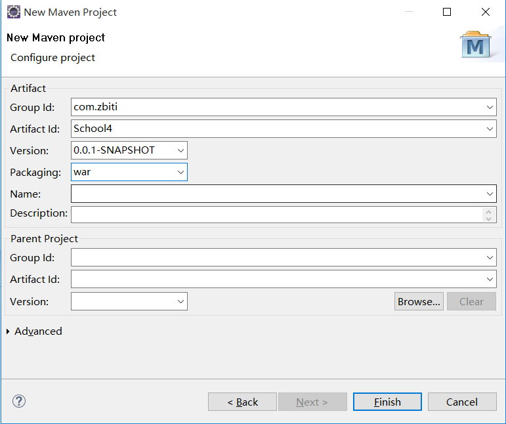Click the Maven wizard banner icon
Image resolution: width=506 pixels, height=424 pixels.
coord(475,45)
